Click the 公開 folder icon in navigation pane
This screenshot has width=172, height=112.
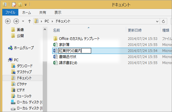[x=13, y=36]
